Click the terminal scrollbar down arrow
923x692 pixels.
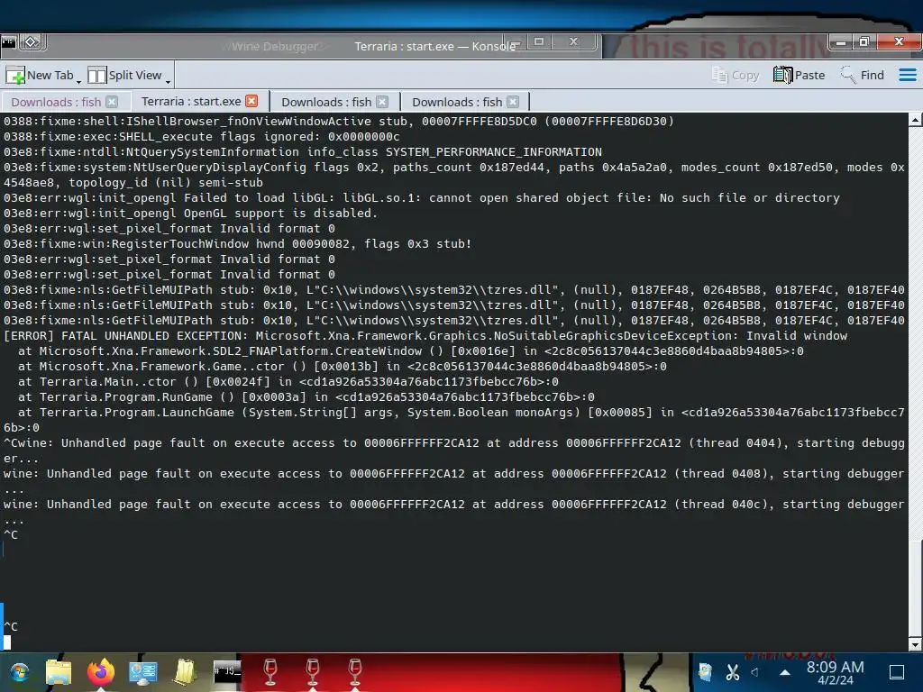(916, 645)
